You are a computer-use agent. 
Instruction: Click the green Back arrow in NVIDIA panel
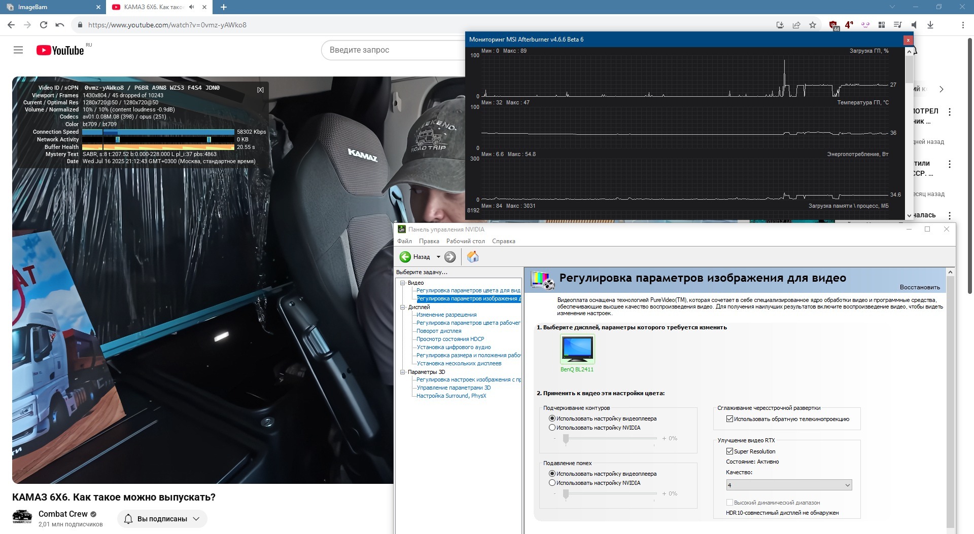click(x=405, y=257)
